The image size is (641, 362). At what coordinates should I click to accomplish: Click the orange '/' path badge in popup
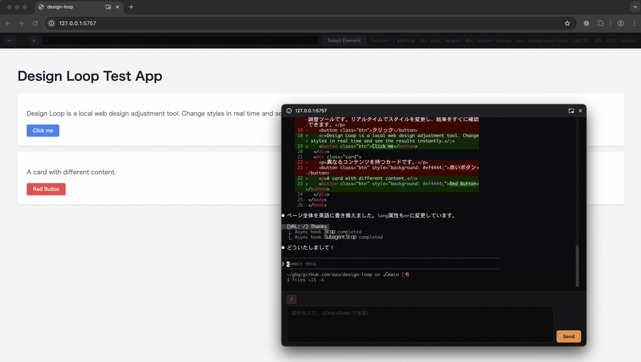291,299
